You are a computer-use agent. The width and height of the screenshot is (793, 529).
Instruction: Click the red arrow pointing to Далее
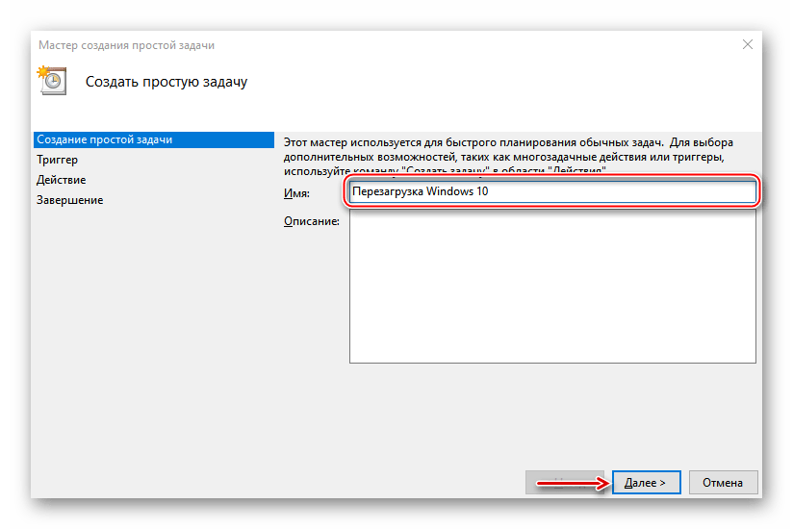[x=572, y=482]
